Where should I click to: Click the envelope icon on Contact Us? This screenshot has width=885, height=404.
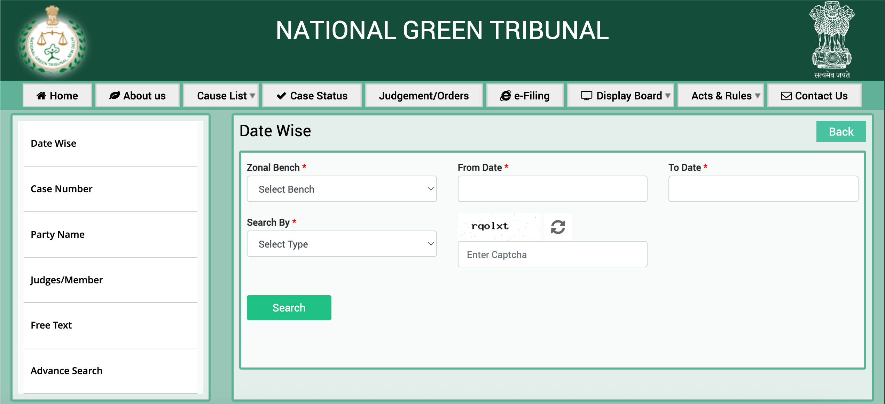786,96
